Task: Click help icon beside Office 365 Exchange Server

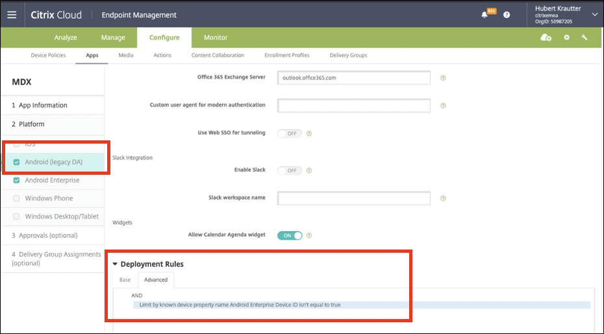Action: tap(444, 77)
